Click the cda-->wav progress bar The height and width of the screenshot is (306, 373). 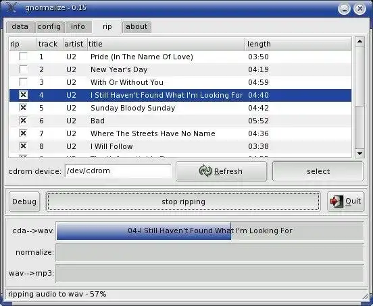point(209,231)
